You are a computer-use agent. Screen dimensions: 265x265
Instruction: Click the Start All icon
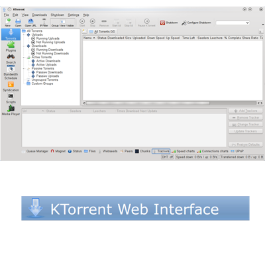[x=117, y=23]
